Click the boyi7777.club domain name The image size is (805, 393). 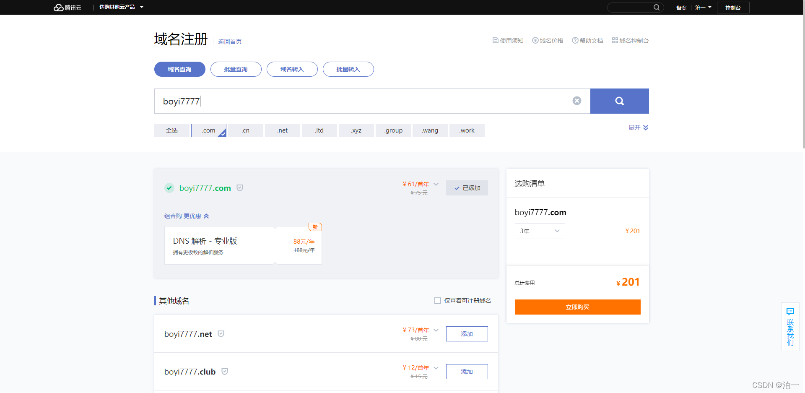(x=190, y=372)
